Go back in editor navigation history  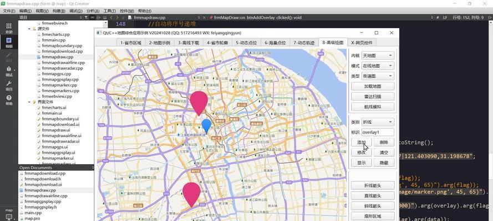[x=111, y=18]
